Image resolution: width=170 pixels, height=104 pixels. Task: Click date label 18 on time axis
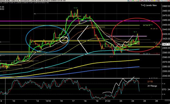(85, 101)
